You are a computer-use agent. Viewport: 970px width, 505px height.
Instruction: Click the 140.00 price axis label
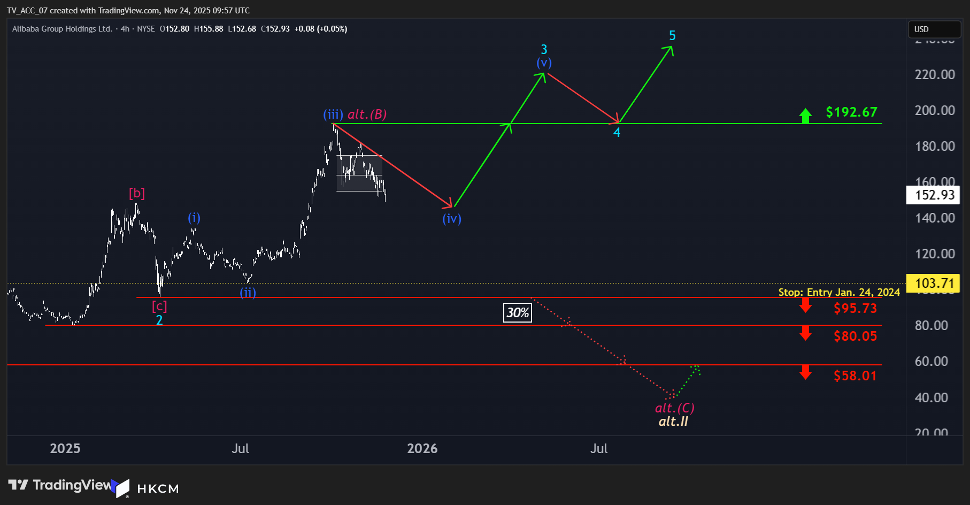pos(935,218)
